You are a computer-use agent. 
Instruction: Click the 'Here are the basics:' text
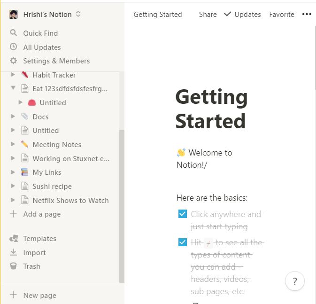pos(212,198)
